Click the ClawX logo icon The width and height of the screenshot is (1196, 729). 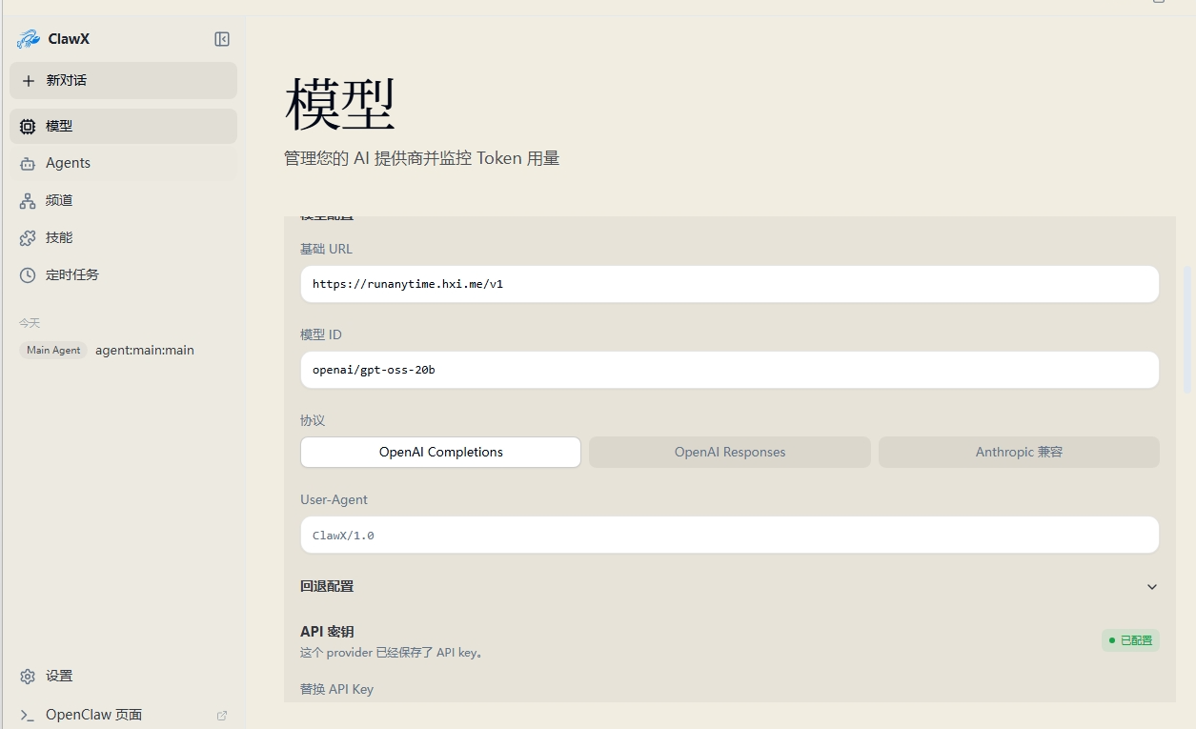click(29, 39)
